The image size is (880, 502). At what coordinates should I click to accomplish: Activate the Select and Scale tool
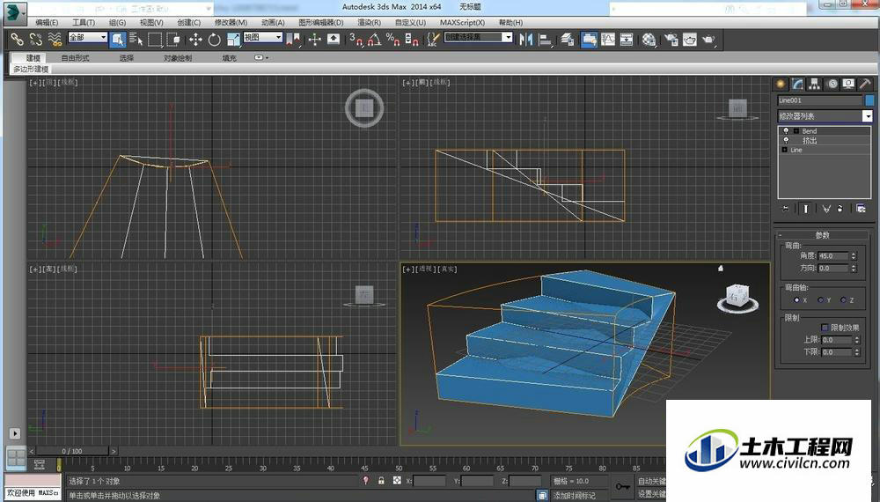tap(233, 40)
